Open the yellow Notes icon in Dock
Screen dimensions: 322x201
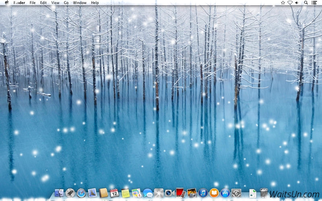click(126, 193)
